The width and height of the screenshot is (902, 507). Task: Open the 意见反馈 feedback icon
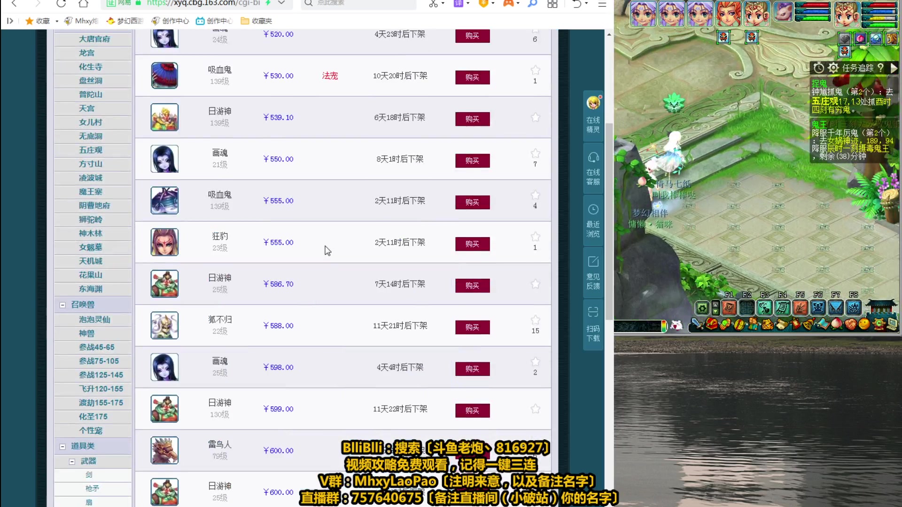(593, 272)
